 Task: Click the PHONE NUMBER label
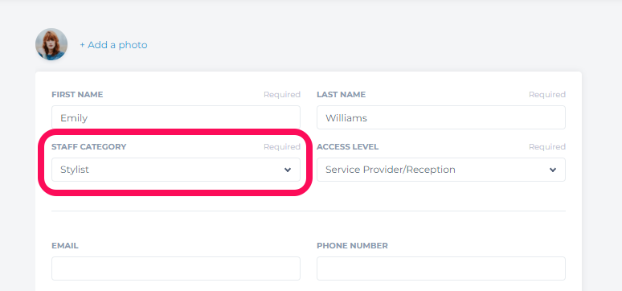tap(352, 246)
